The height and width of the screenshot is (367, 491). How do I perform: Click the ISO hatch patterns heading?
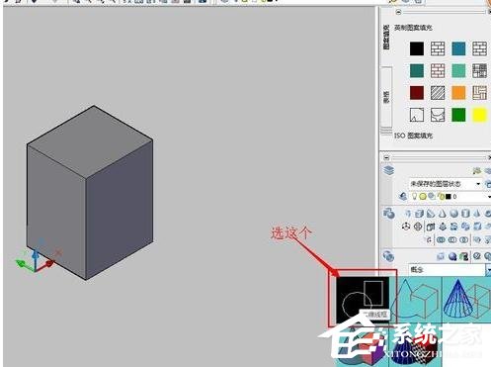413,136
